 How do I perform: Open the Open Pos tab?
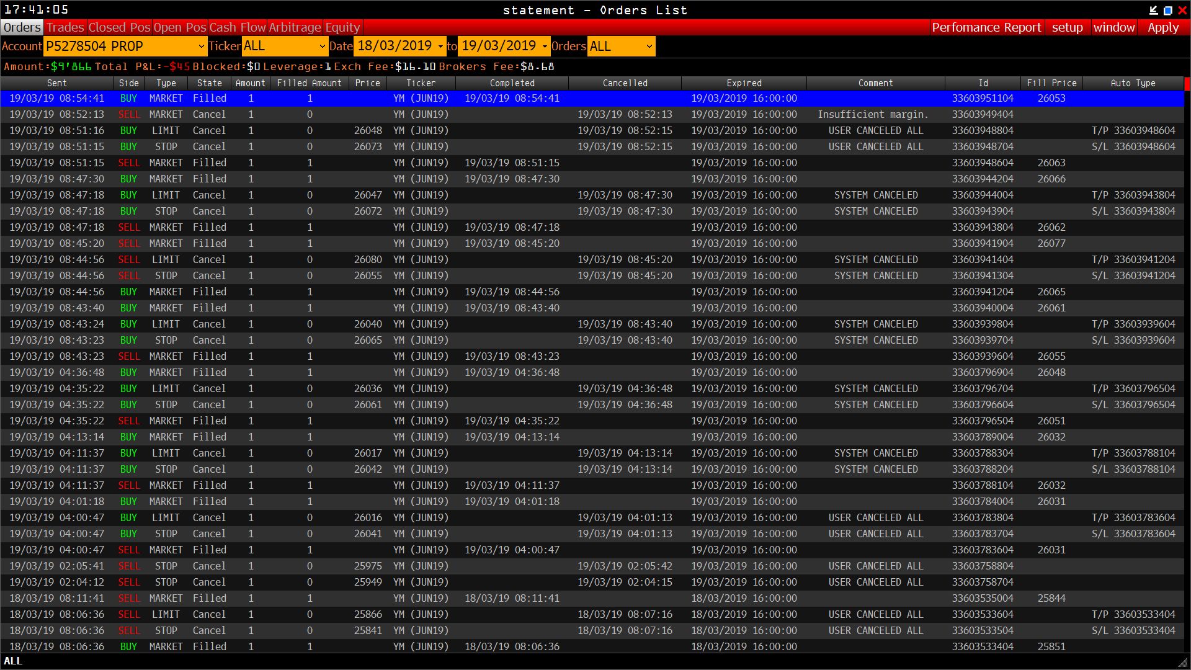180,27
